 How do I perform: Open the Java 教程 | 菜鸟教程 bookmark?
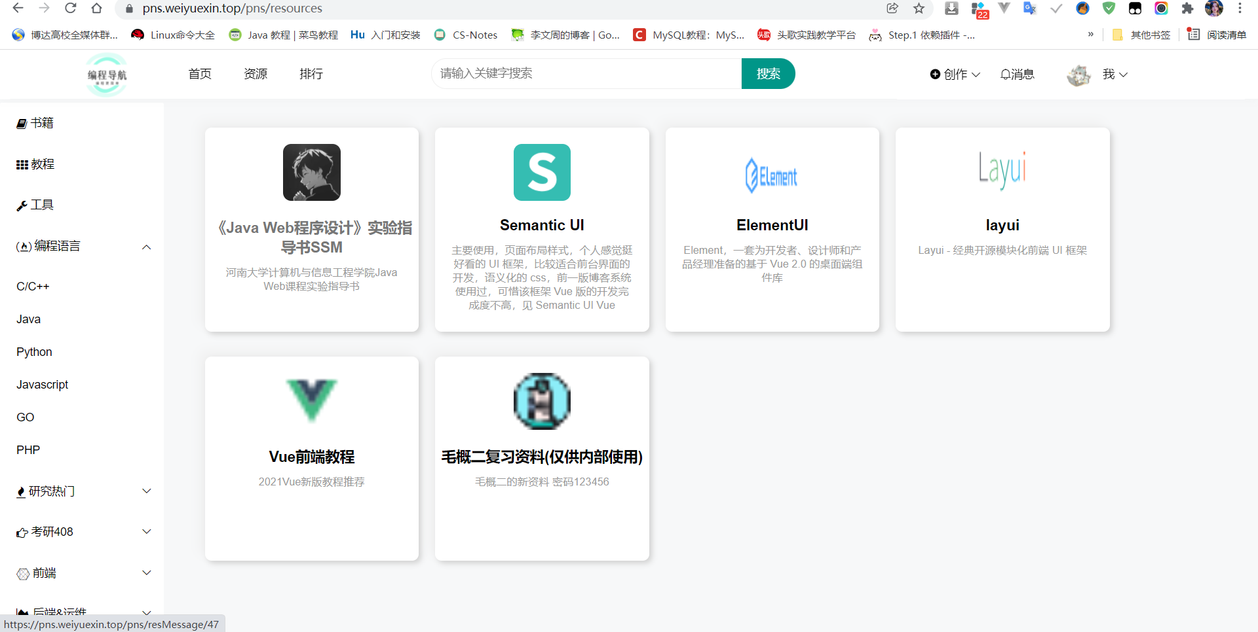283,35
